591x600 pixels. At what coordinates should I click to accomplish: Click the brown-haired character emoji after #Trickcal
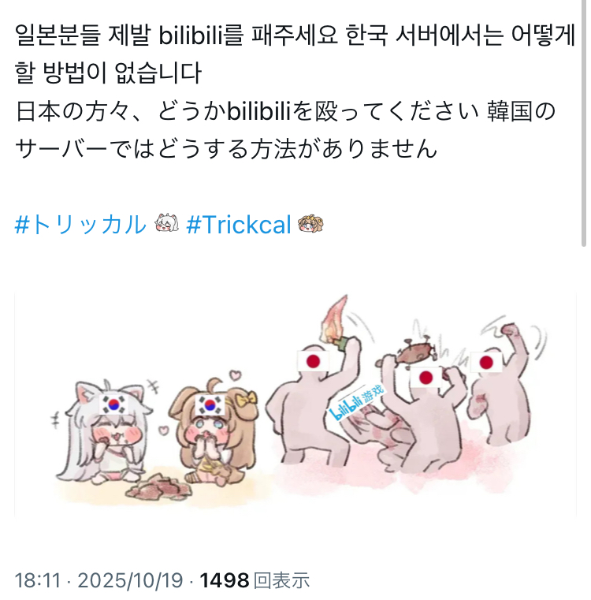click(x=310, y=224)
